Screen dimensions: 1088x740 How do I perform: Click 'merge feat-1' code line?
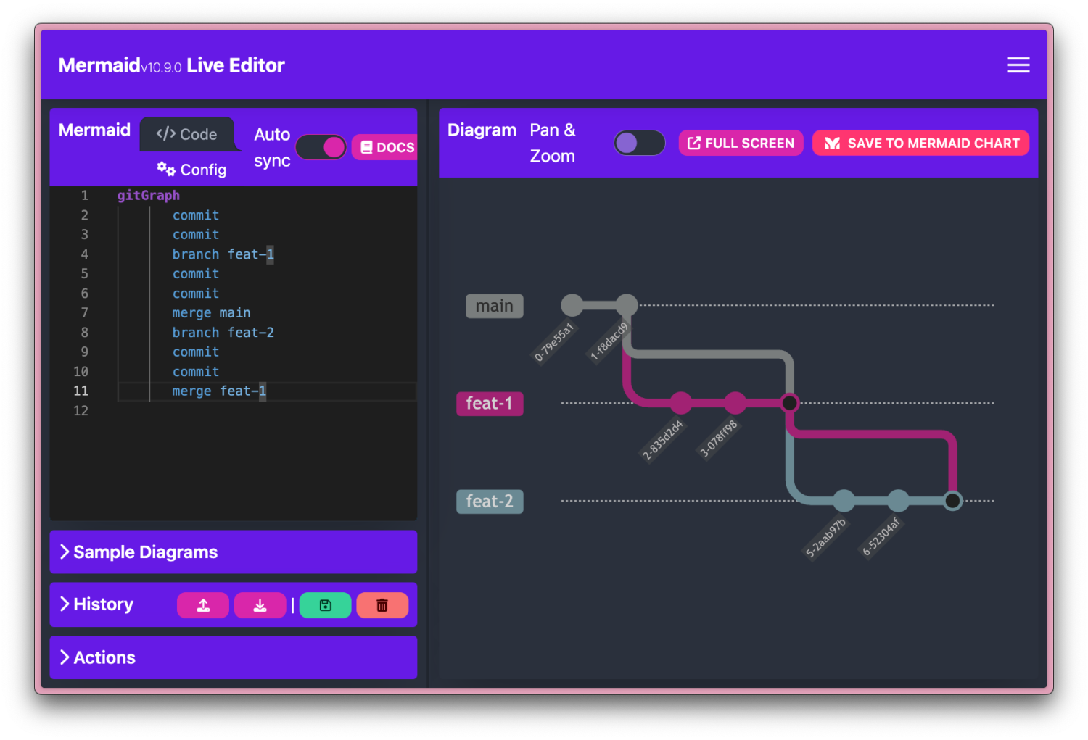coord(219,391)
